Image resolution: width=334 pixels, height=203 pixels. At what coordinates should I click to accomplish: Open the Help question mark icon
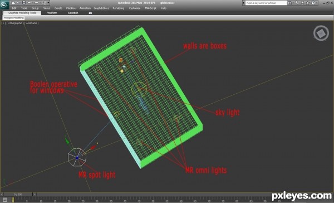pos(313,3)
